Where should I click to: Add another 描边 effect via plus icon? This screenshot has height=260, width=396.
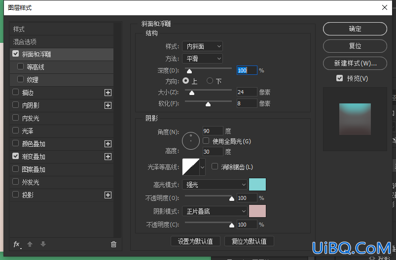point(108,93)
